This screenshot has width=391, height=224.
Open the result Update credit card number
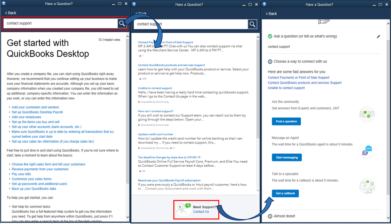click(156, 134)
